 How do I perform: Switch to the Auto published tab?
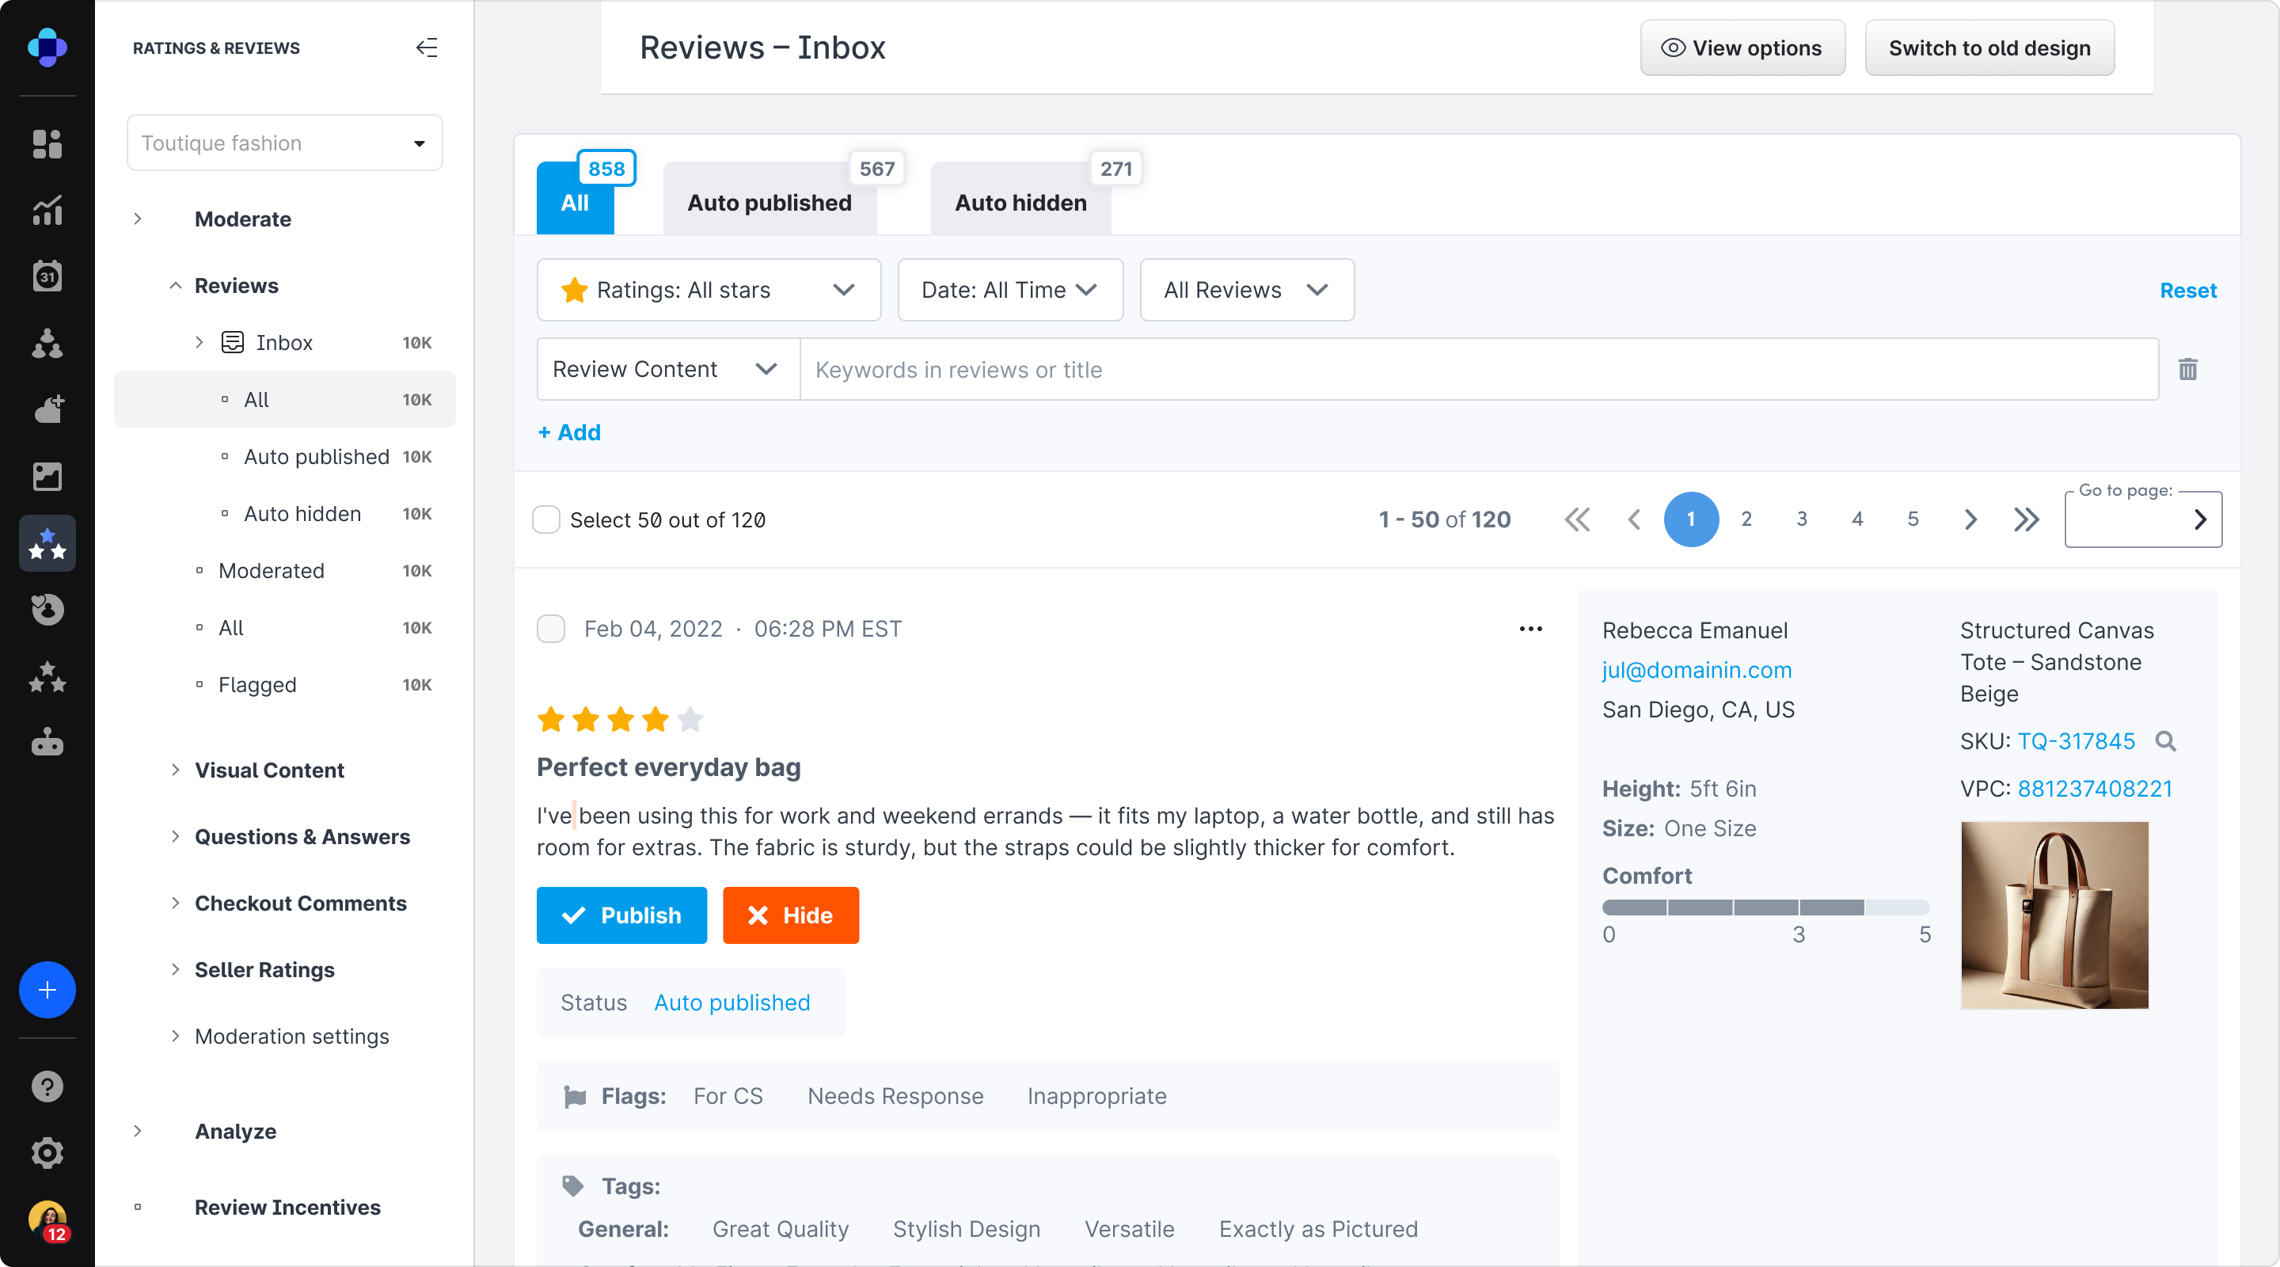pos(769,201)
